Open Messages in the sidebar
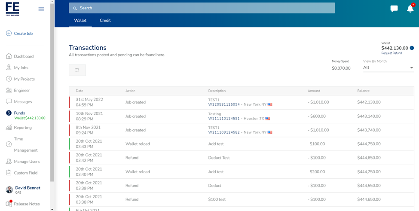The image size is (419, 211). [x=23, y=102]
